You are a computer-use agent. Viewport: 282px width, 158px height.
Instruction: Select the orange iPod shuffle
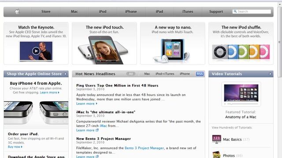tap(254, 52)
